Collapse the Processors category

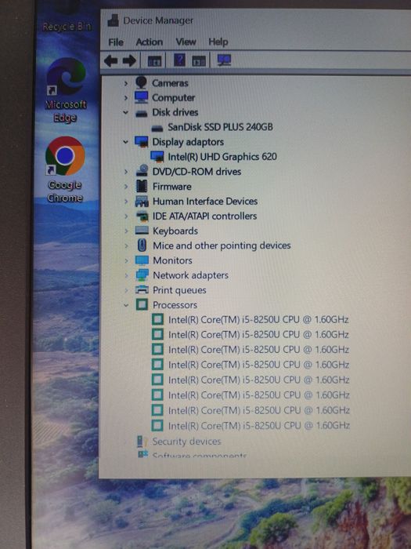coord(126,305)
